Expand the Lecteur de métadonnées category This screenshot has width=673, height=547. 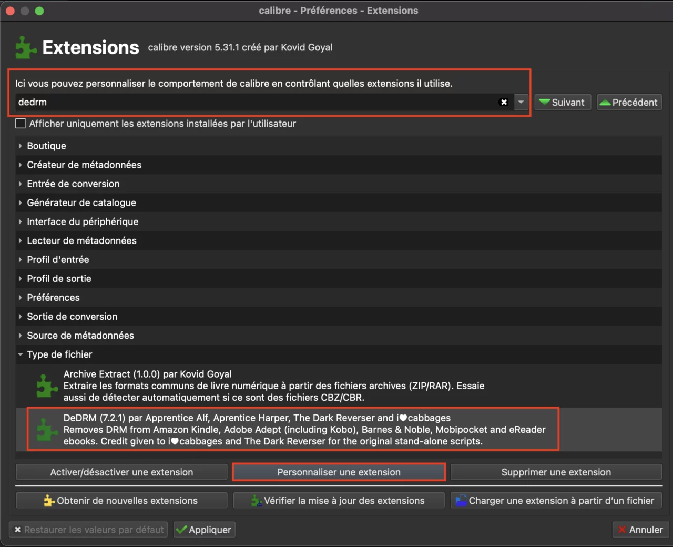pos(20,240)
